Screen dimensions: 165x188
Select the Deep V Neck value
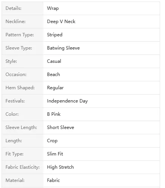61,22
